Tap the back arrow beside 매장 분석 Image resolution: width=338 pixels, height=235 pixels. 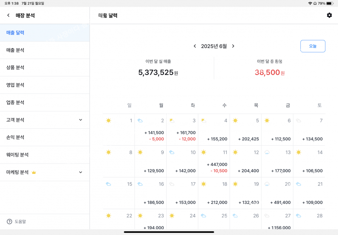click(8, 15)
